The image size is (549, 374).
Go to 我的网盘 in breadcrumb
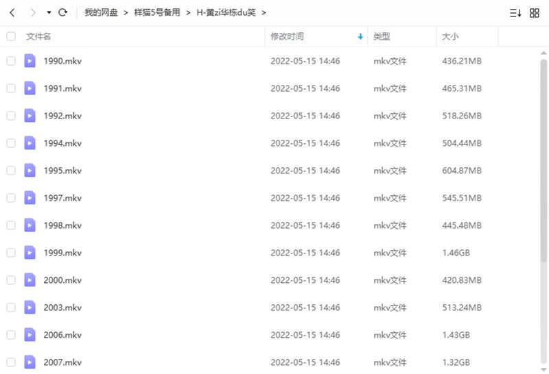pos(101,12)
